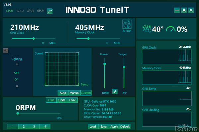The height and width of the screenshot is (132, 199).
Task: Click the CUDA Core 5888 text
Action: click(x=95, y=105)
